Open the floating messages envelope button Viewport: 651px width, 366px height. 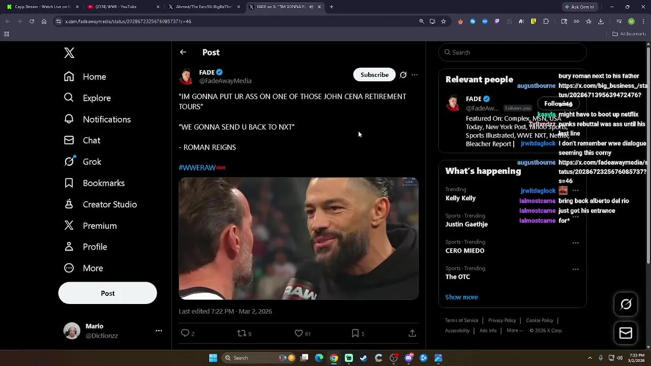626,333
